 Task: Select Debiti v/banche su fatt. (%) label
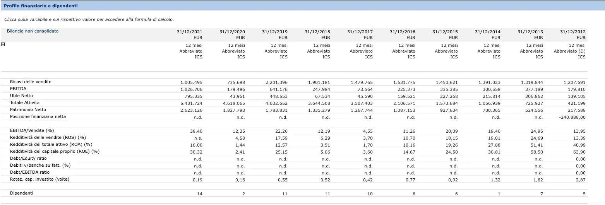[x=40, y=166]
